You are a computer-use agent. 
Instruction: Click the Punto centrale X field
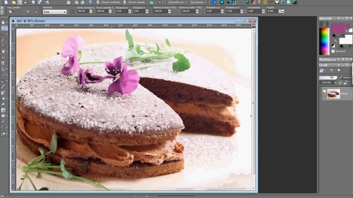(83, 11)
